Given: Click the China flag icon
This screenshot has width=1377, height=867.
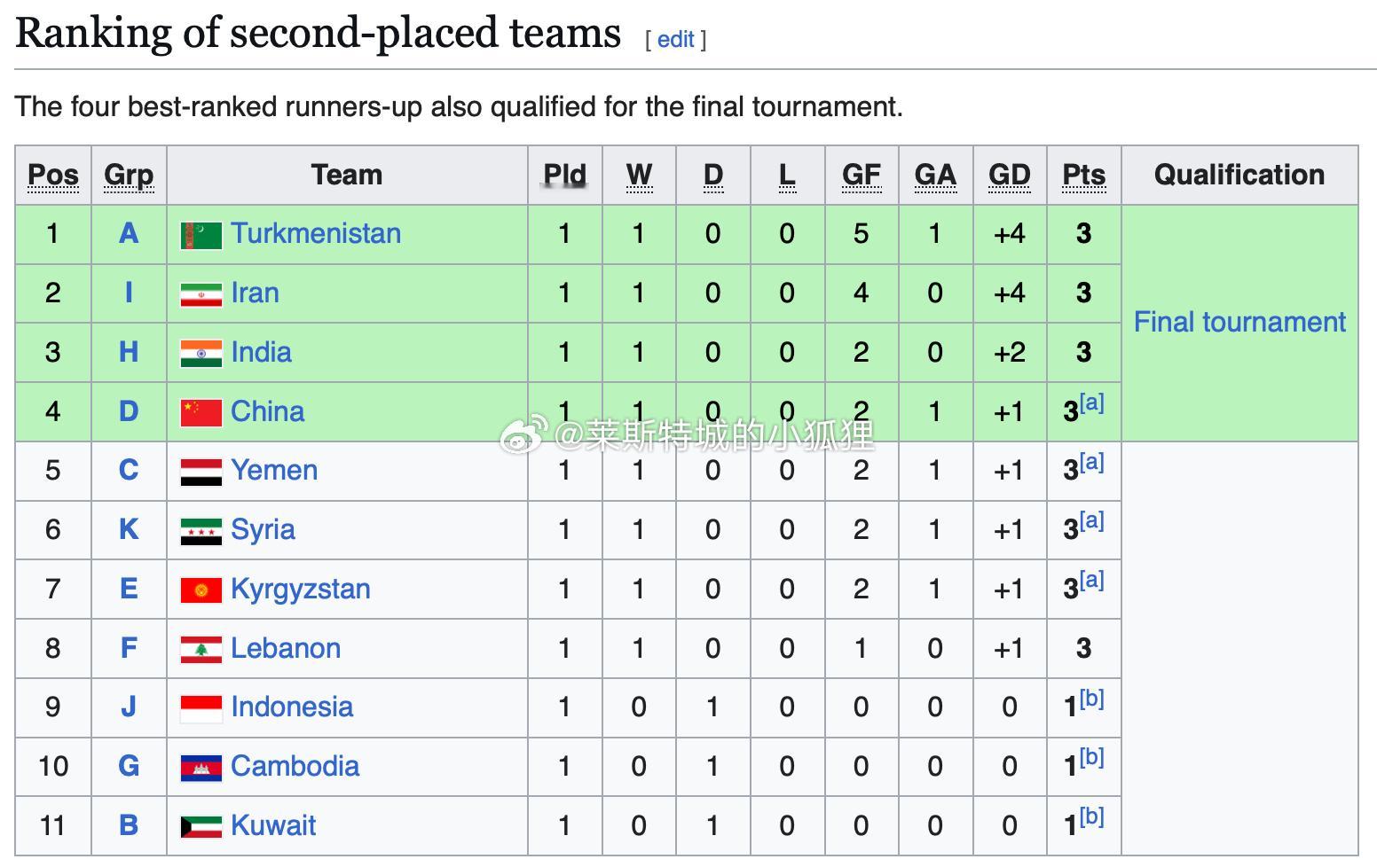Looking at the screenshot, I should click(x=201, y=412).
